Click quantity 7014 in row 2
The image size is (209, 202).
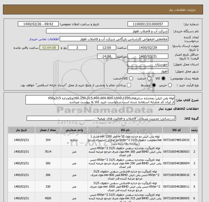click(48, 152)
